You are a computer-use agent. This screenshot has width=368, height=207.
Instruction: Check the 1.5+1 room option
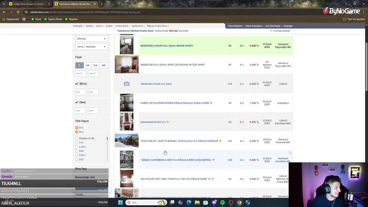pos(77,147)
